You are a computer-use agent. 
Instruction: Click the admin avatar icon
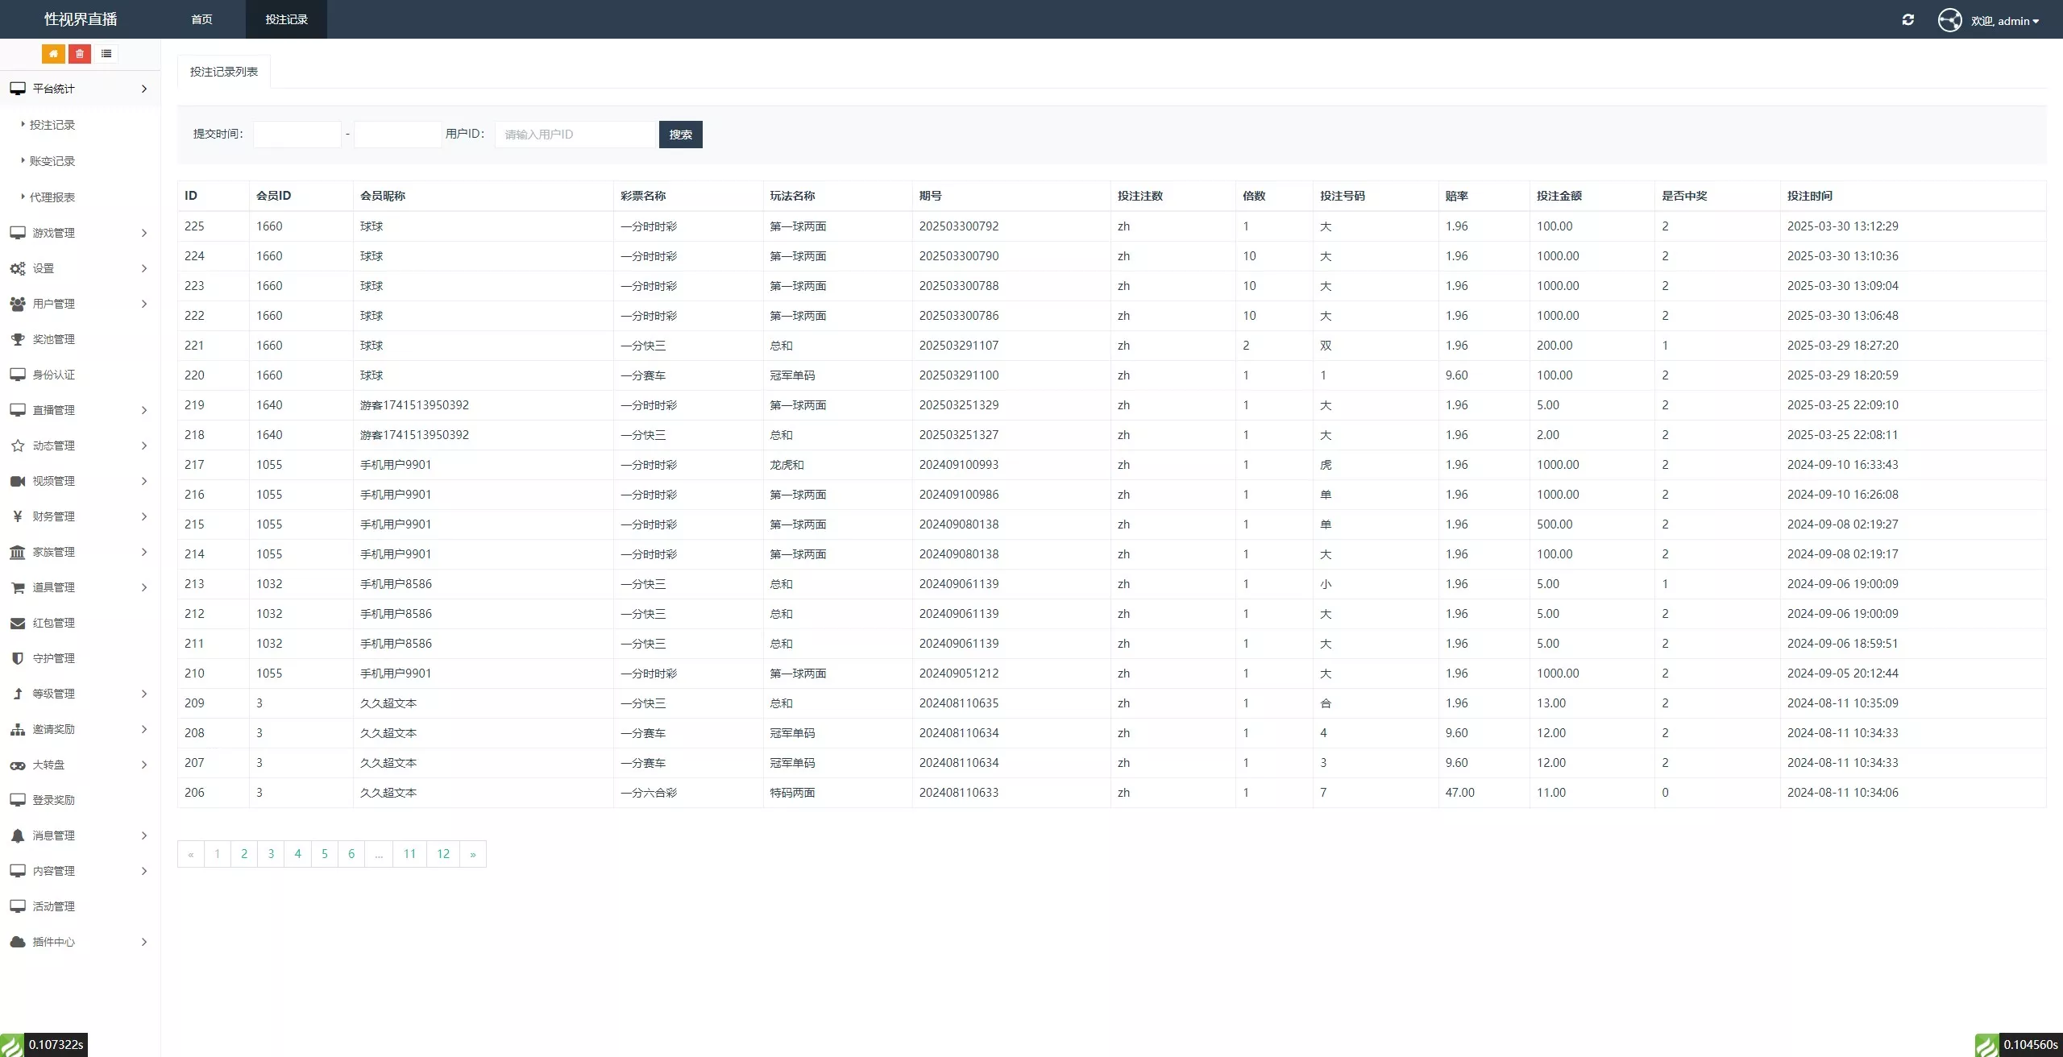click(1949, 20)
